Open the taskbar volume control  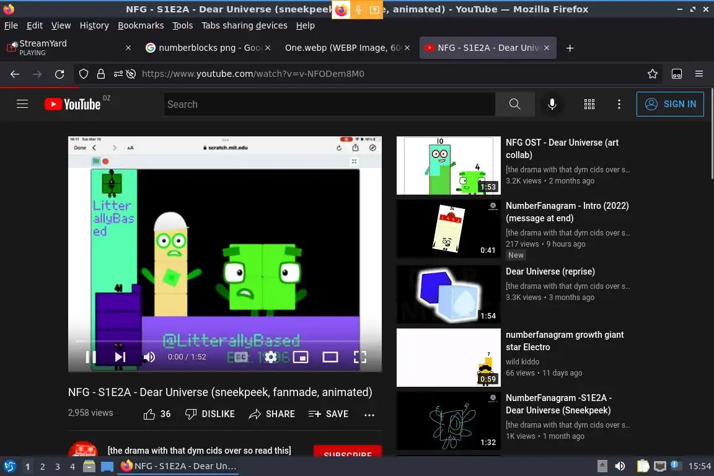620,466
